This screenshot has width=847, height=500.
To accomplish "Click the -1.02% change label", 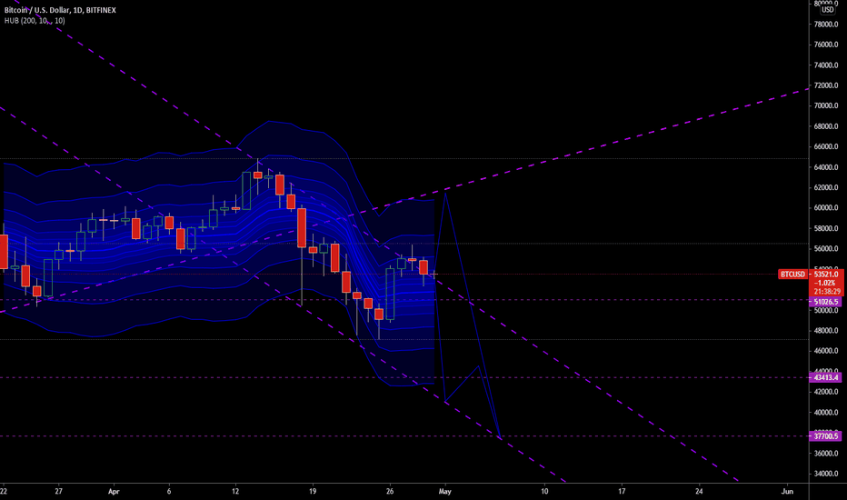I will (827, 284).
